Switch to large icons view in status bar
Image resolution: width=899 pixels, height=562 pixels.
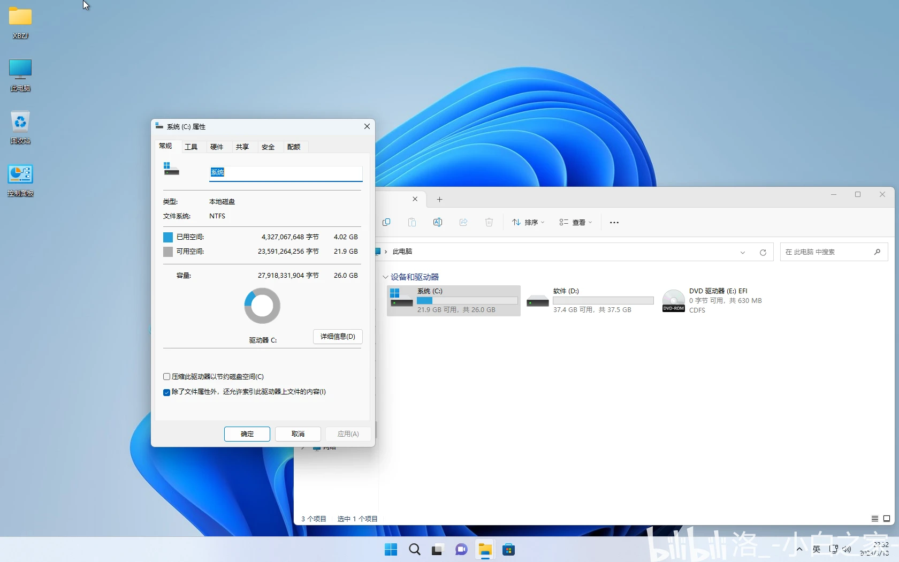point(887,519)
